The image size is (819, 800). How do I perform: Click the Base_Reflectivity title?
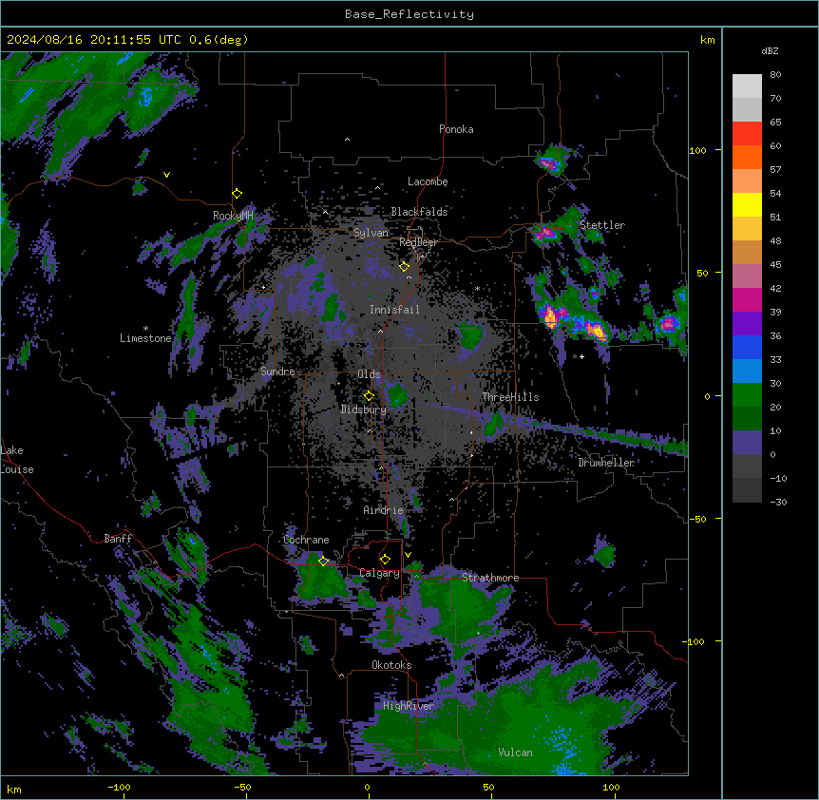[x=409, y=14]
